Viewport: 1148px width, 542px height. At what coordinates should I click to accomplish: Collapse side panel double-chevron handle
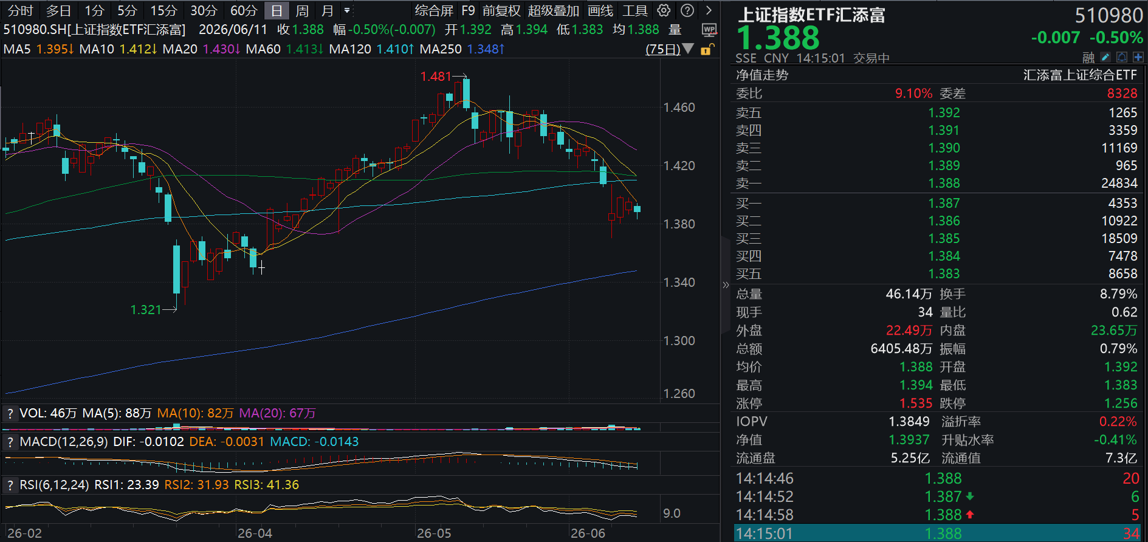tap(725, 285)
